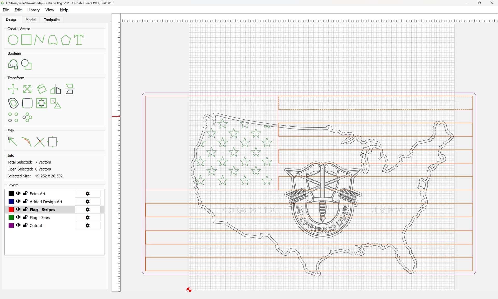Toggle lock on Added Design Art layer
This screenshot has height=299, width=498.
tap(25, 201)
